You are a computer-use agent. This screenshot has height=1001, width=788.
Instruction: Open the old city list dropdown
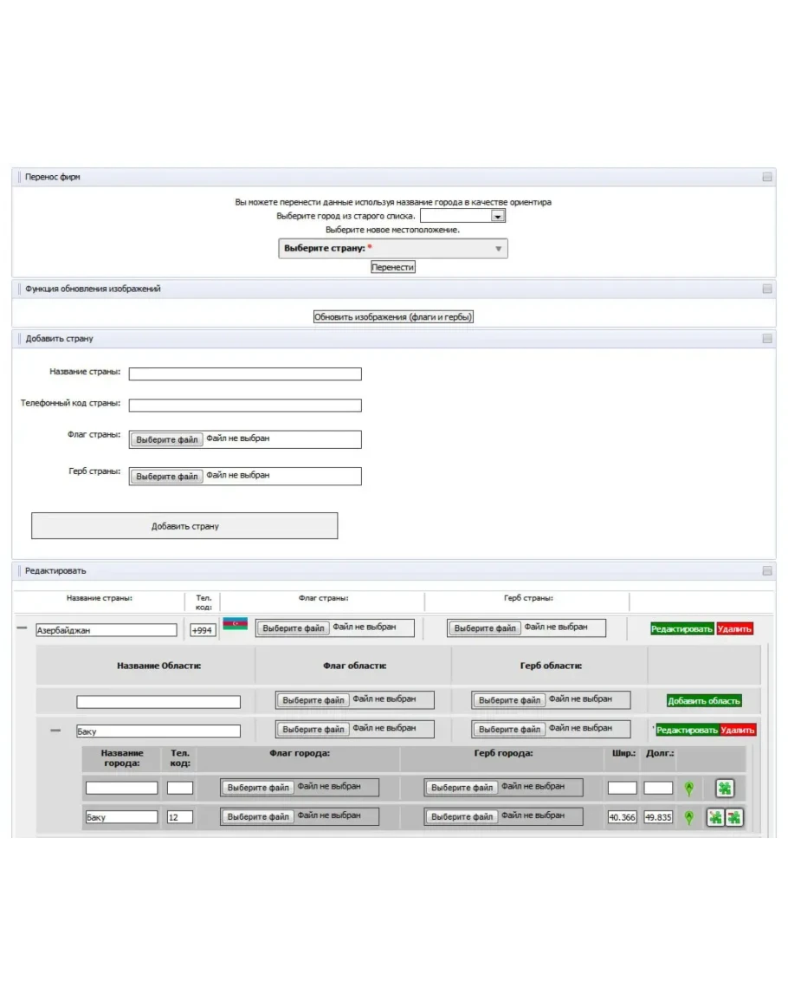(x=498, y=216)
